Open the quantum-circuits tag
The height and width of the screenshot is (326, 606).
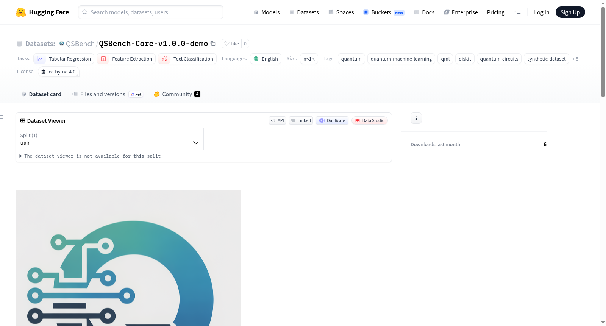[499, 59]
